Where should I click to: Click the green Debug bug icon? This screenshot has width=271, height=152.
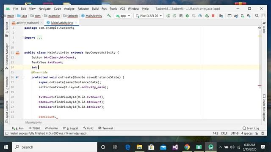click(x=187, y=16)
